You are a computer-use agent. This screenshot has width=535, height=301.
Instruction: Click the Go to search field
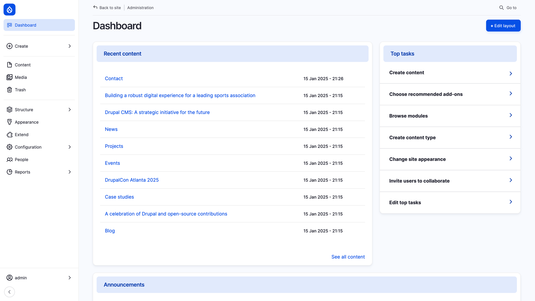(x=508, y=8)
